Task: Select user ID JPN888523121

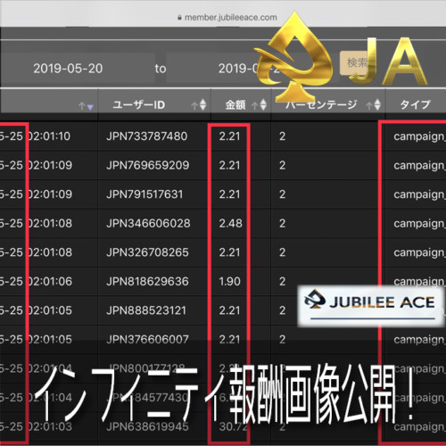Action: click(x=146, y=310)
